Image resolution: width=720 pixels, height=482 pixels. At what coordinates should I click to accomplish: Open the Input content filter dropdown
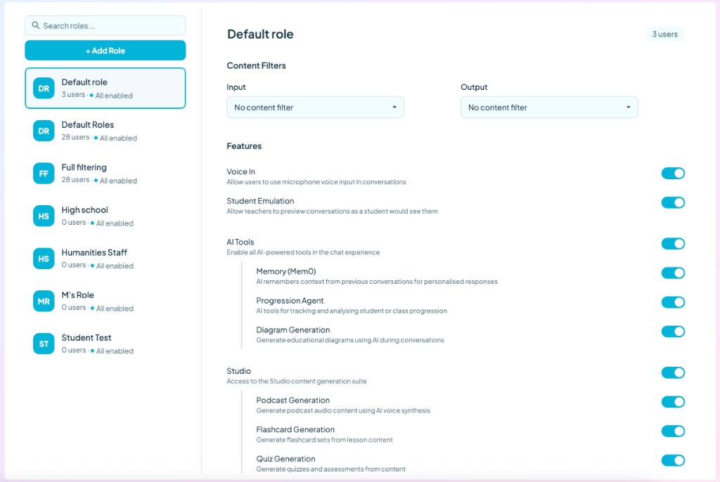(x=314, y=107)
